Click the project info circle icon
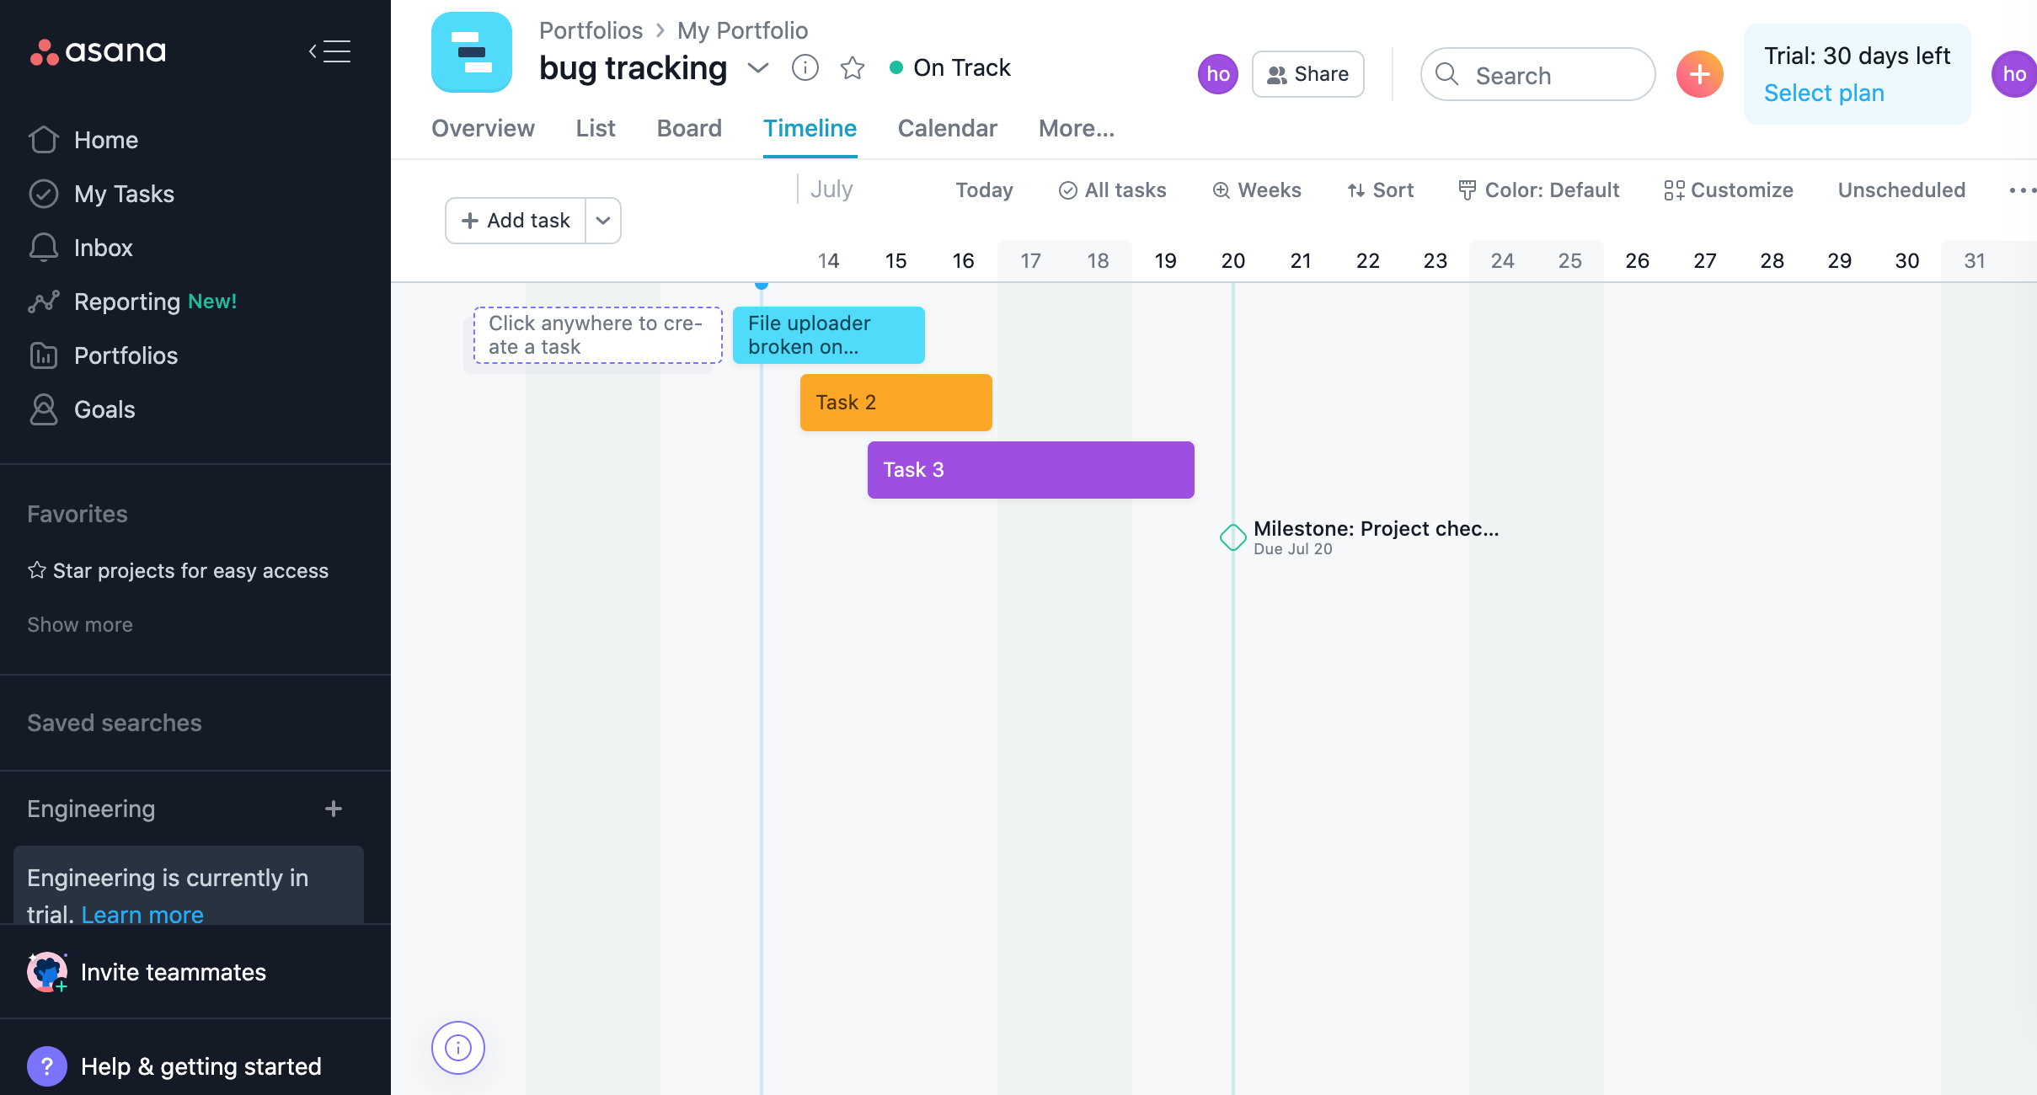 click(805, 67)
